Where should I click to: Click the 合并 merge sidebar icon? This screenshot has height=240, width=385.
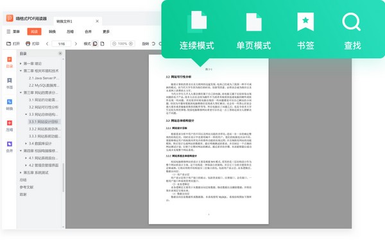point(10,147)
